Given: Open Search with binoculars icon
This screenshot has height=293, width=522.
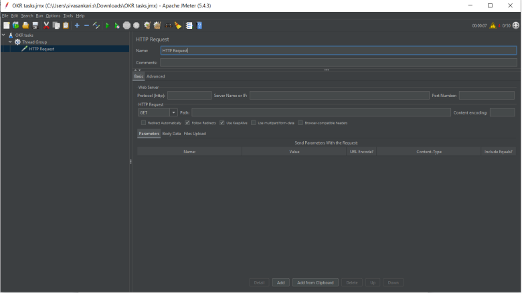Looking at the screenshot, I should tap(169, 25).
